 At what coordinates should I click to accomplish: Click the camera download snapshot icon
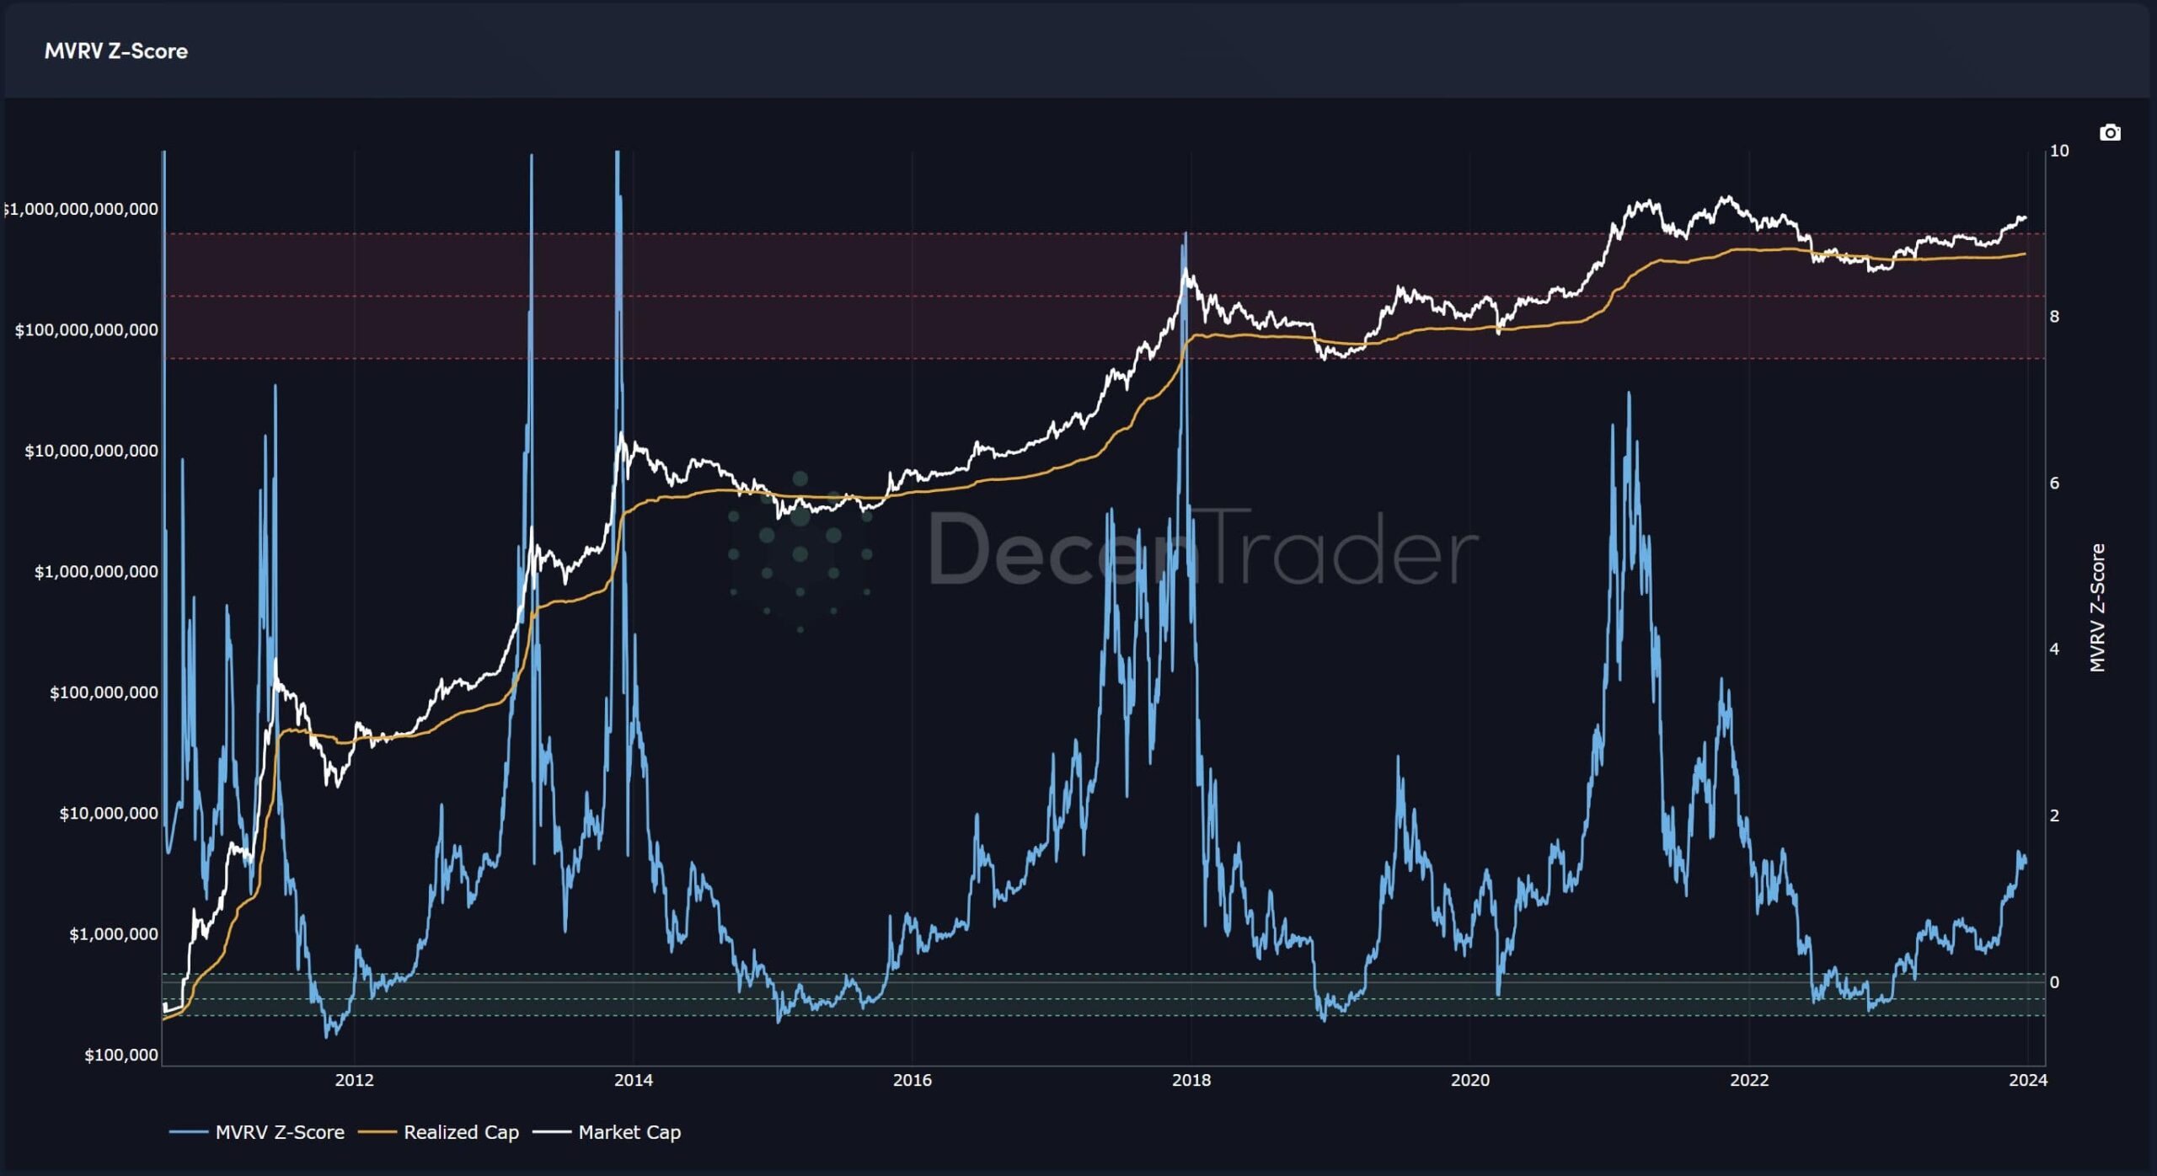coord(2109,132)
